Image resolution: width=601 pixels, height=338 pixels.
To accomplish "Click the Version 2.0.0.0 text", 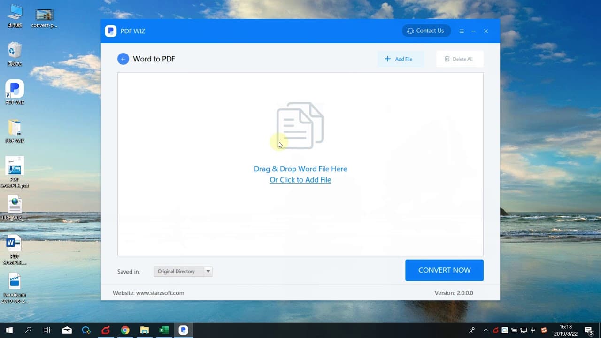I will [x=454, y=293].
